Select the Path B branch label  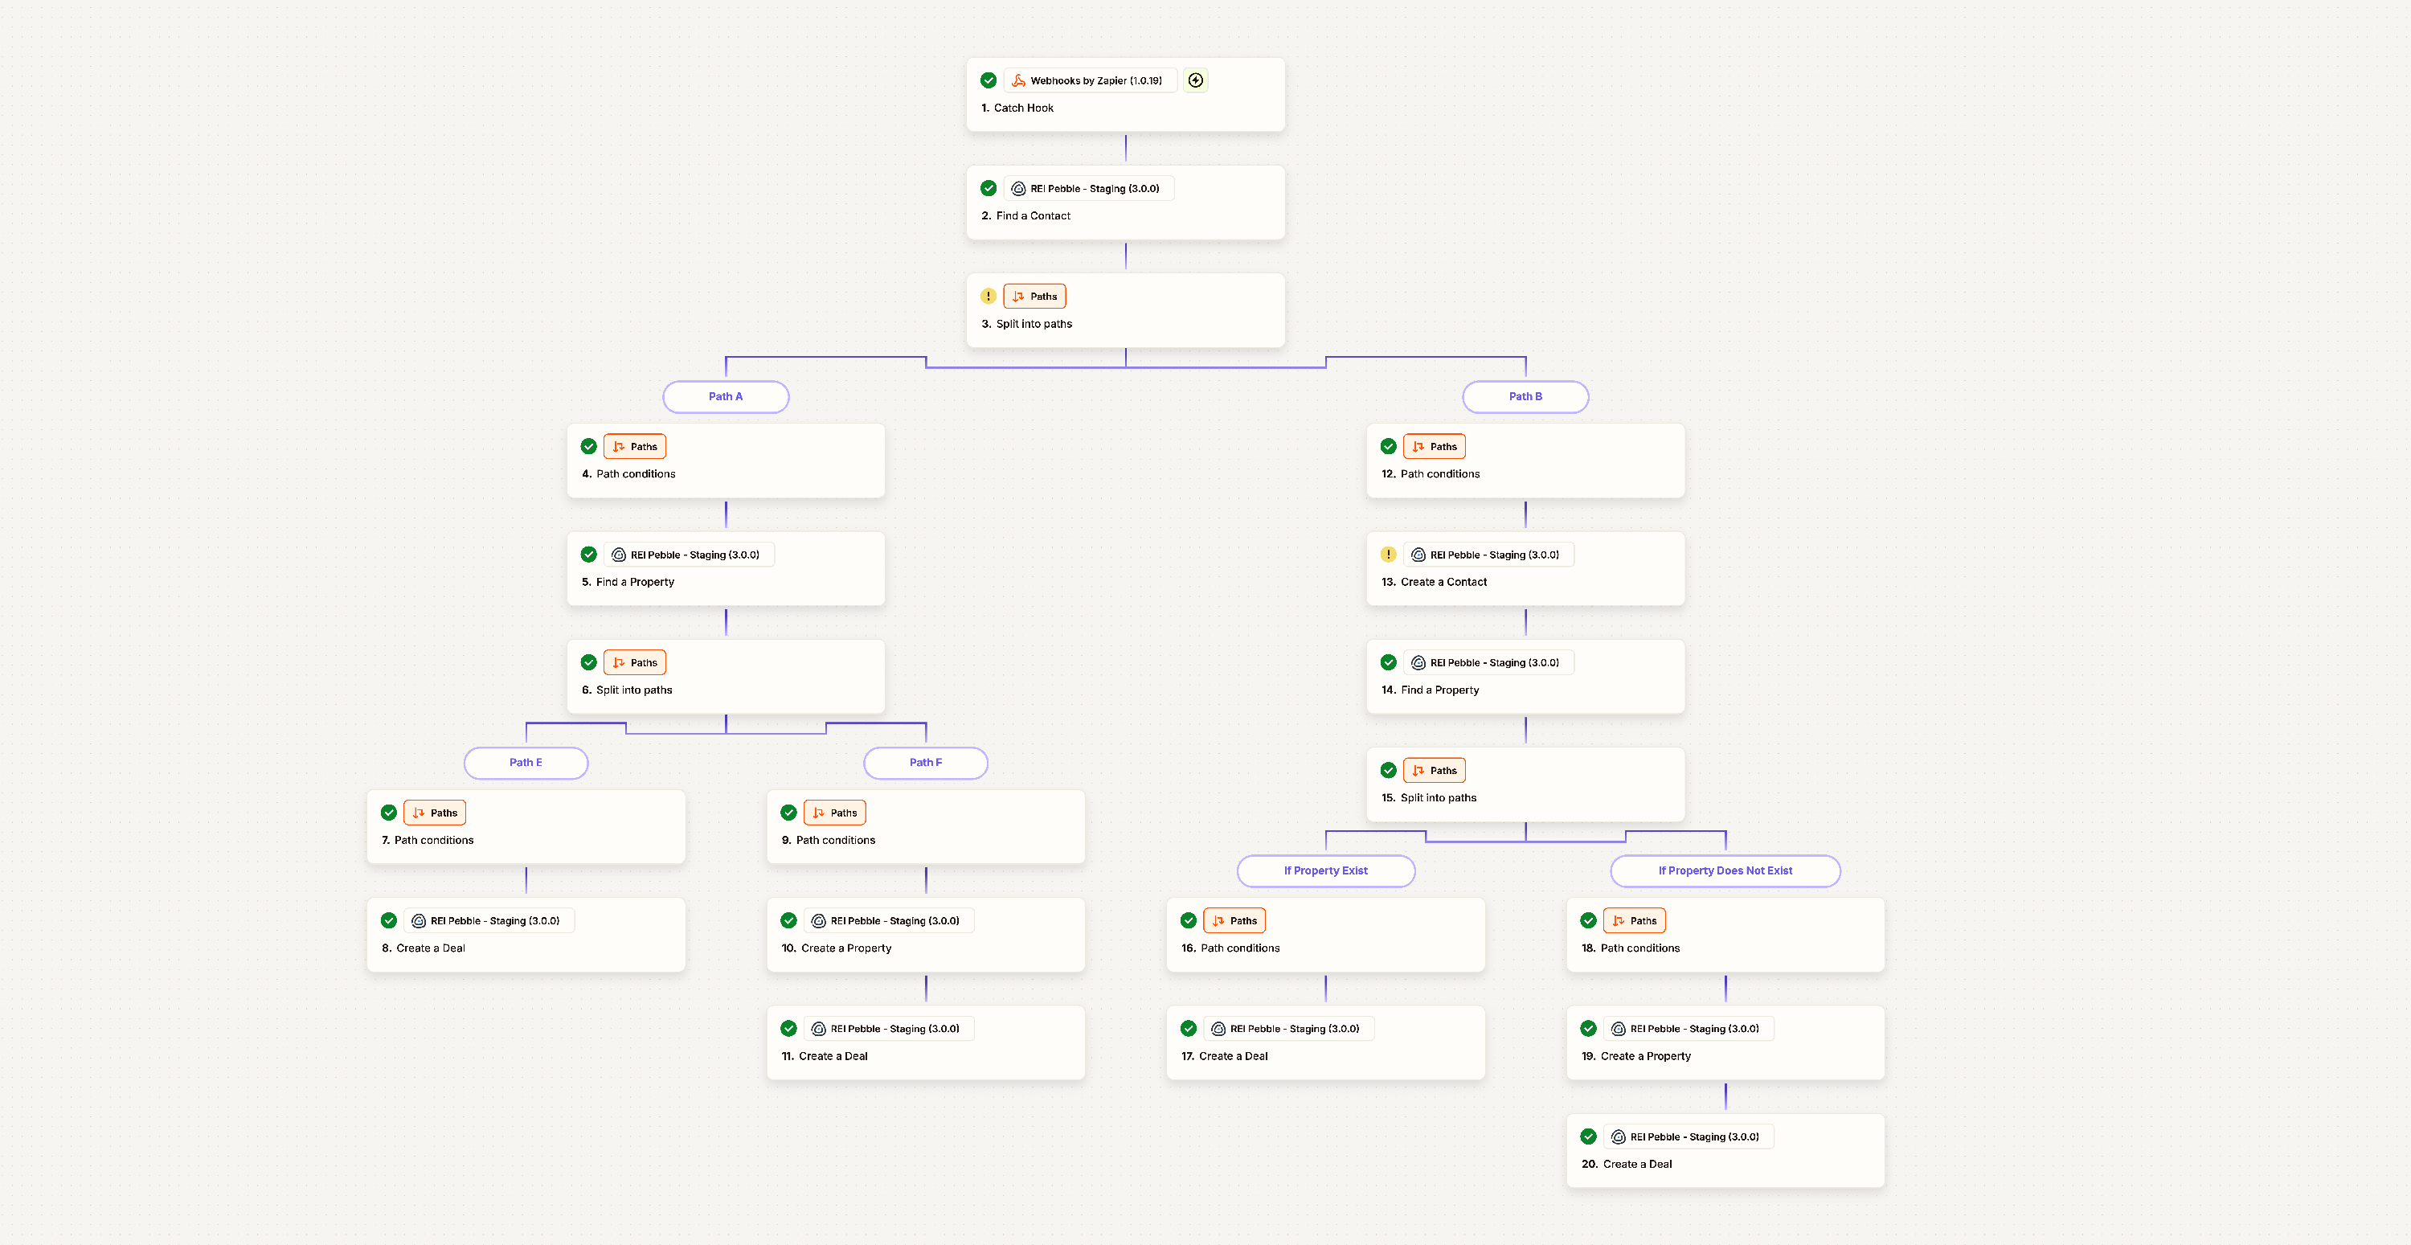click(1525, 397)
